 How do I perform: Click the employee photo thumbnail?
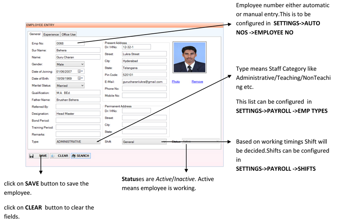tap(189, 57)
